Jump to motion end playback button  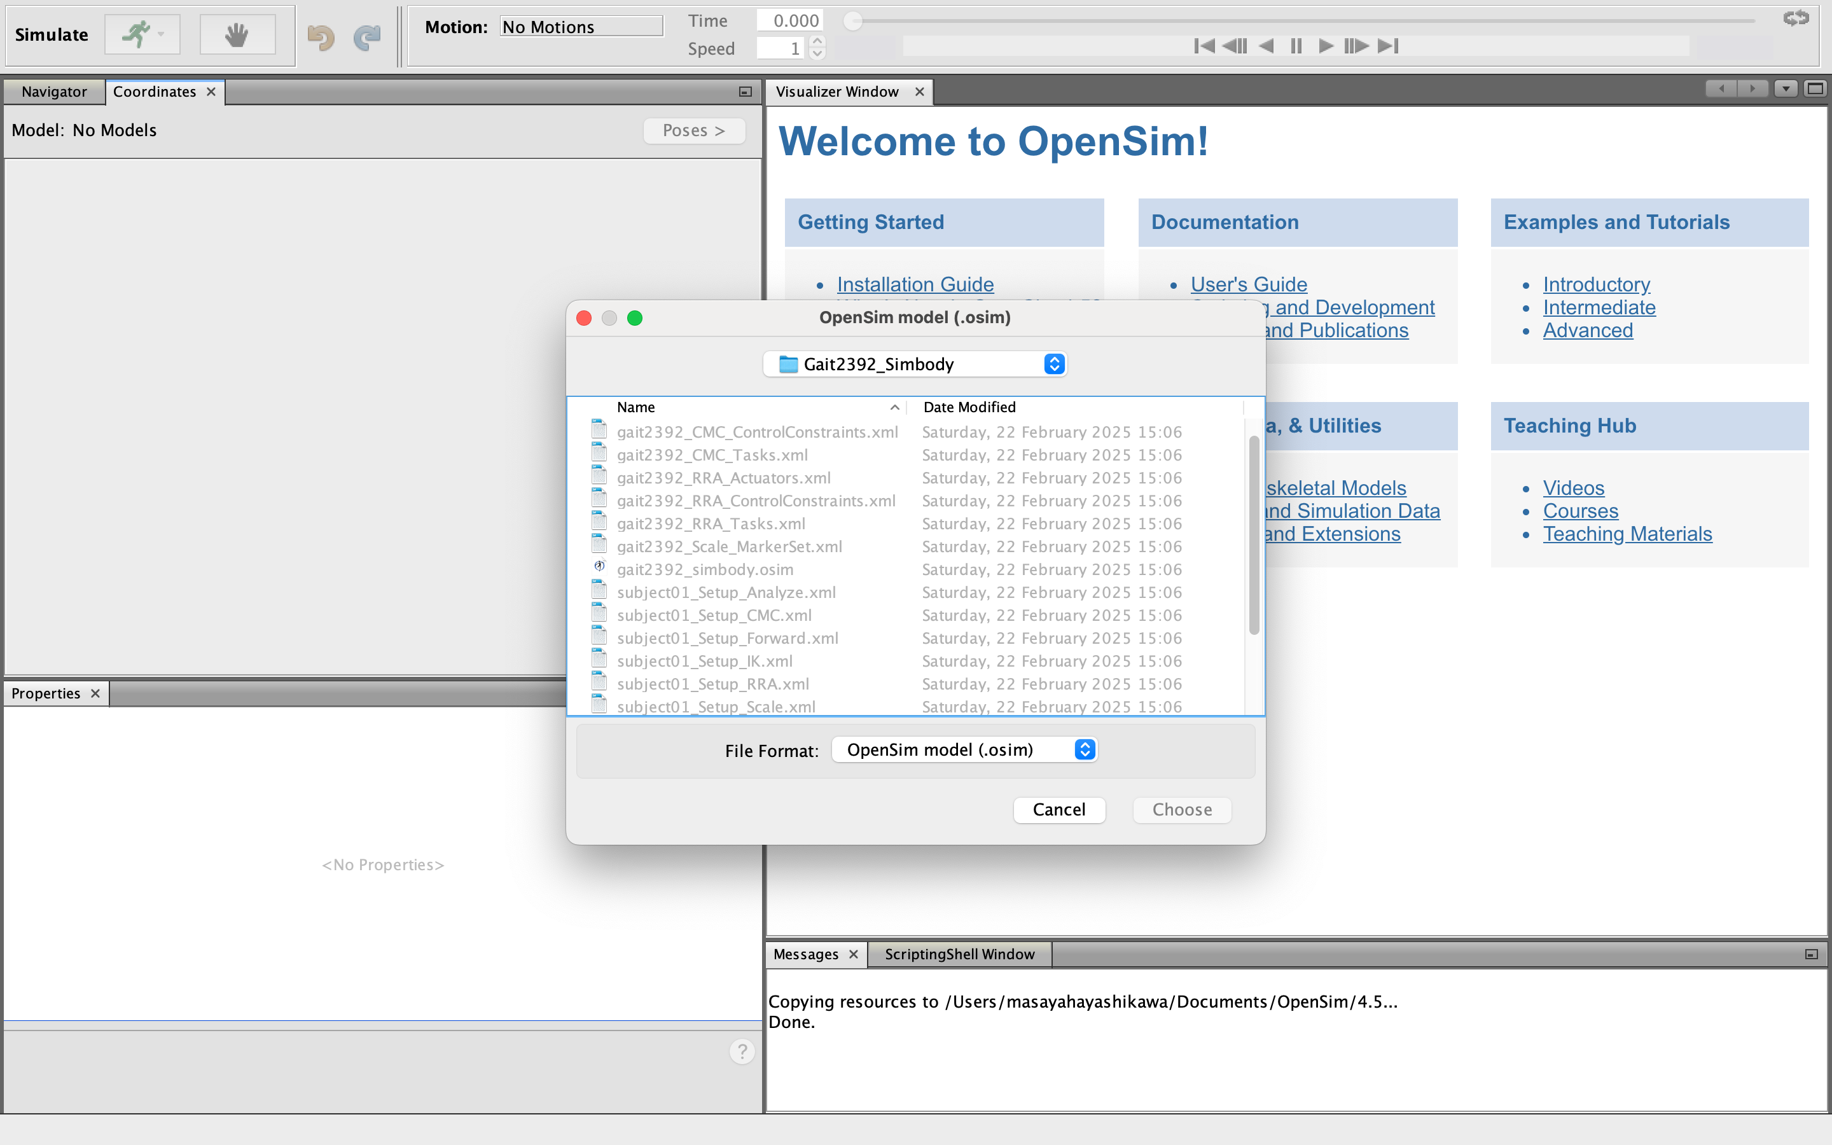point(1387,46)
